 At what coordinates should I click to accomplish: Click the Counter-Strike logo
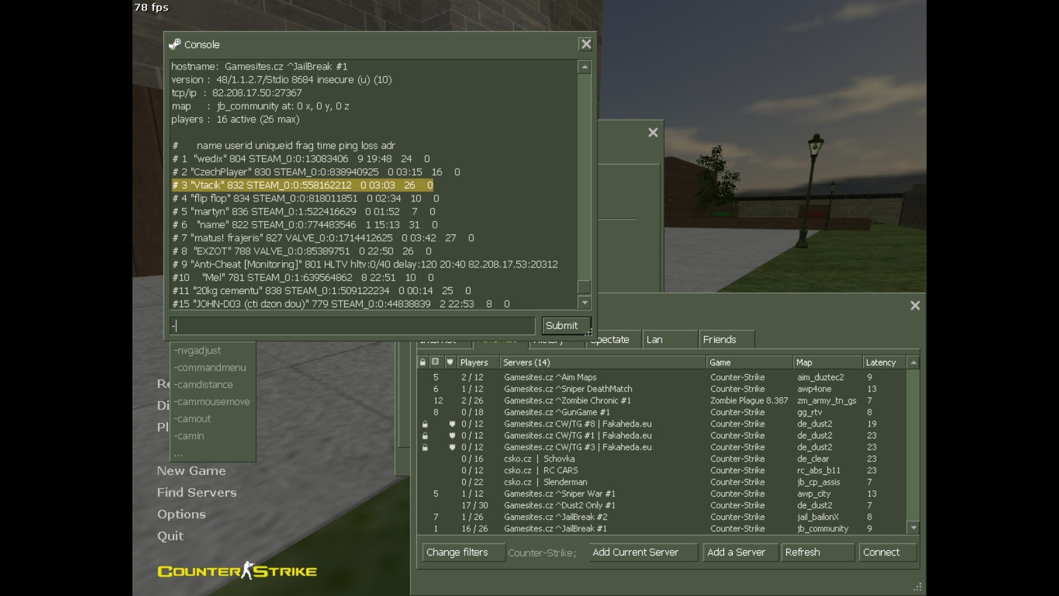point(237,571)
